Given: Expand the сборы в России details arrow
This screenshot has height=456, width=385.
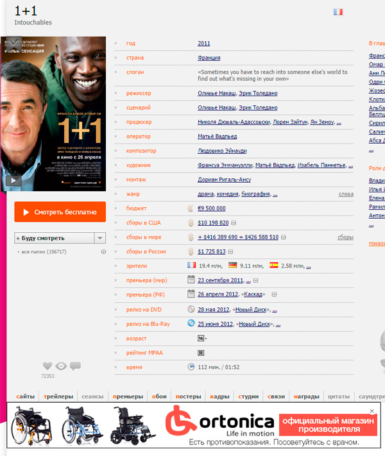Looking at the screenshot, I should [x=233, y=251].
